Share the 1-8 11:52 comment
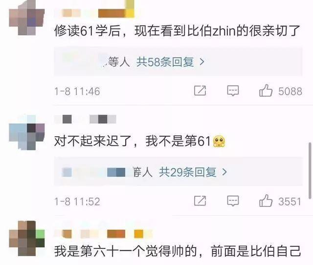Screen dimensions: 313x265 click(x=200, y=201)
